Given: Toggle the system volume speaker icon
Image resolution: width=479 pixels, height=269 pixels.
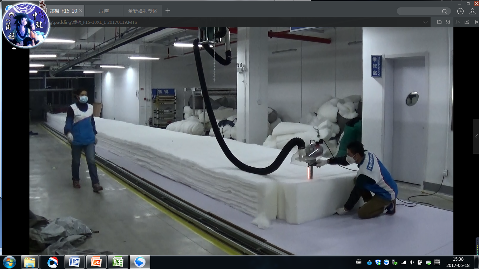Looking at the screenshot, I should [x=412, y=262].
